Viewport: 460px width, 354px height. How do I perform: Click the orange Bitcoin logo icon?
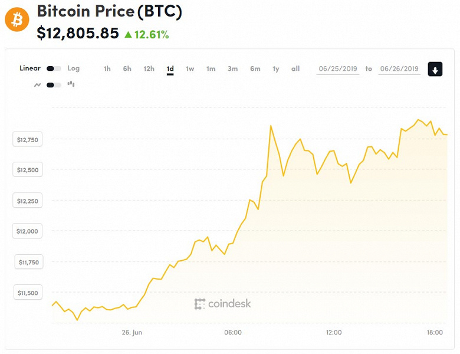17,19
